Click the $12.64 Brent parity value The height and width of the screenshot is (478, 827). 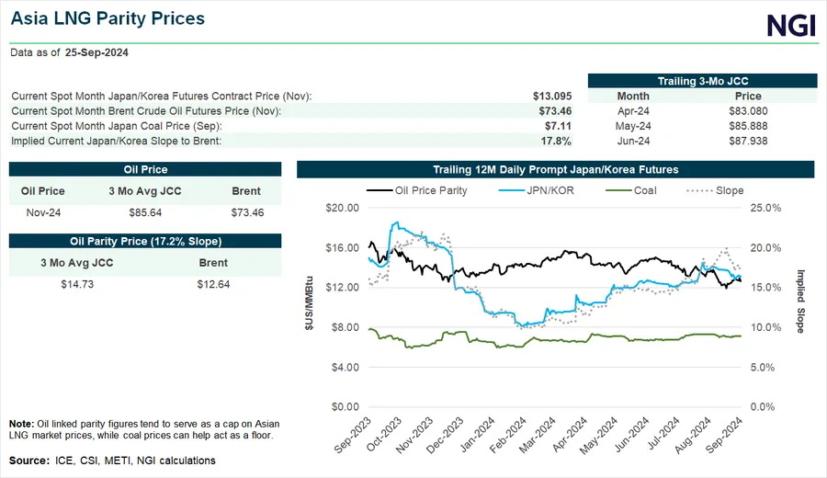(x=213, y=284)
